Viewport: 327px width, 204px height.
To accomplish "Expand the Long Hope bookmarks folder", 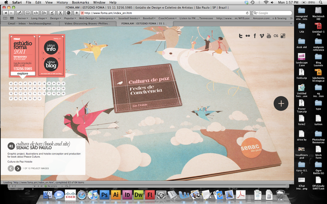I will 39,18.
